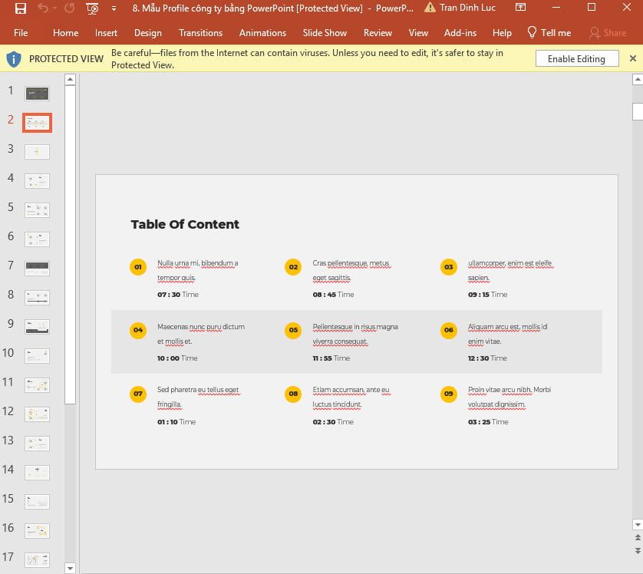This screenshot has width=643, height=574.
Task: Expand the Customize Quick Access Toolbar menu
Action: point(112,8)
